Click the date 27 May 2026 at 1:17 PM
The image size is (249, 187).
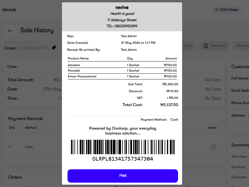point(138,43)
